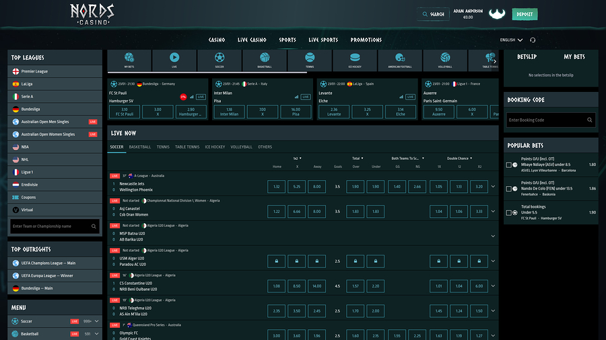Click the booking code search icon

(x=589, y=120)
